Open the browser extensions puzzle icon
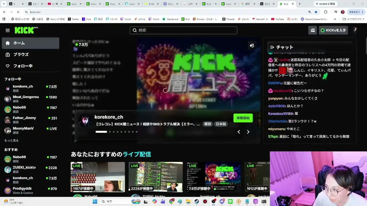 coord(326,12)
